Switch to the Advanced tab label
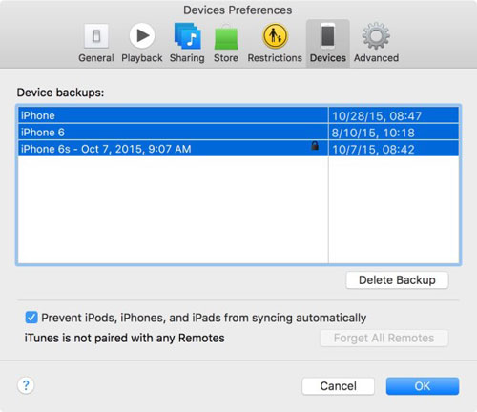Image resolution: width=477 pixels, height=412 pixels. [x=376, y=58]
